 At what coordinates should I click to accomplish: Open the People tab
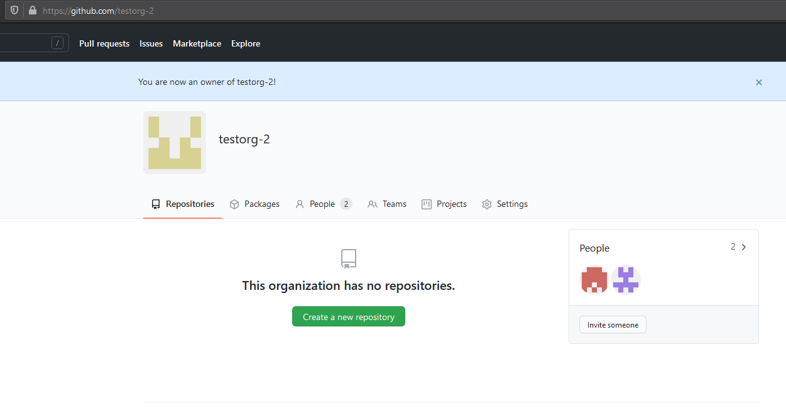(x=323, y=204)
